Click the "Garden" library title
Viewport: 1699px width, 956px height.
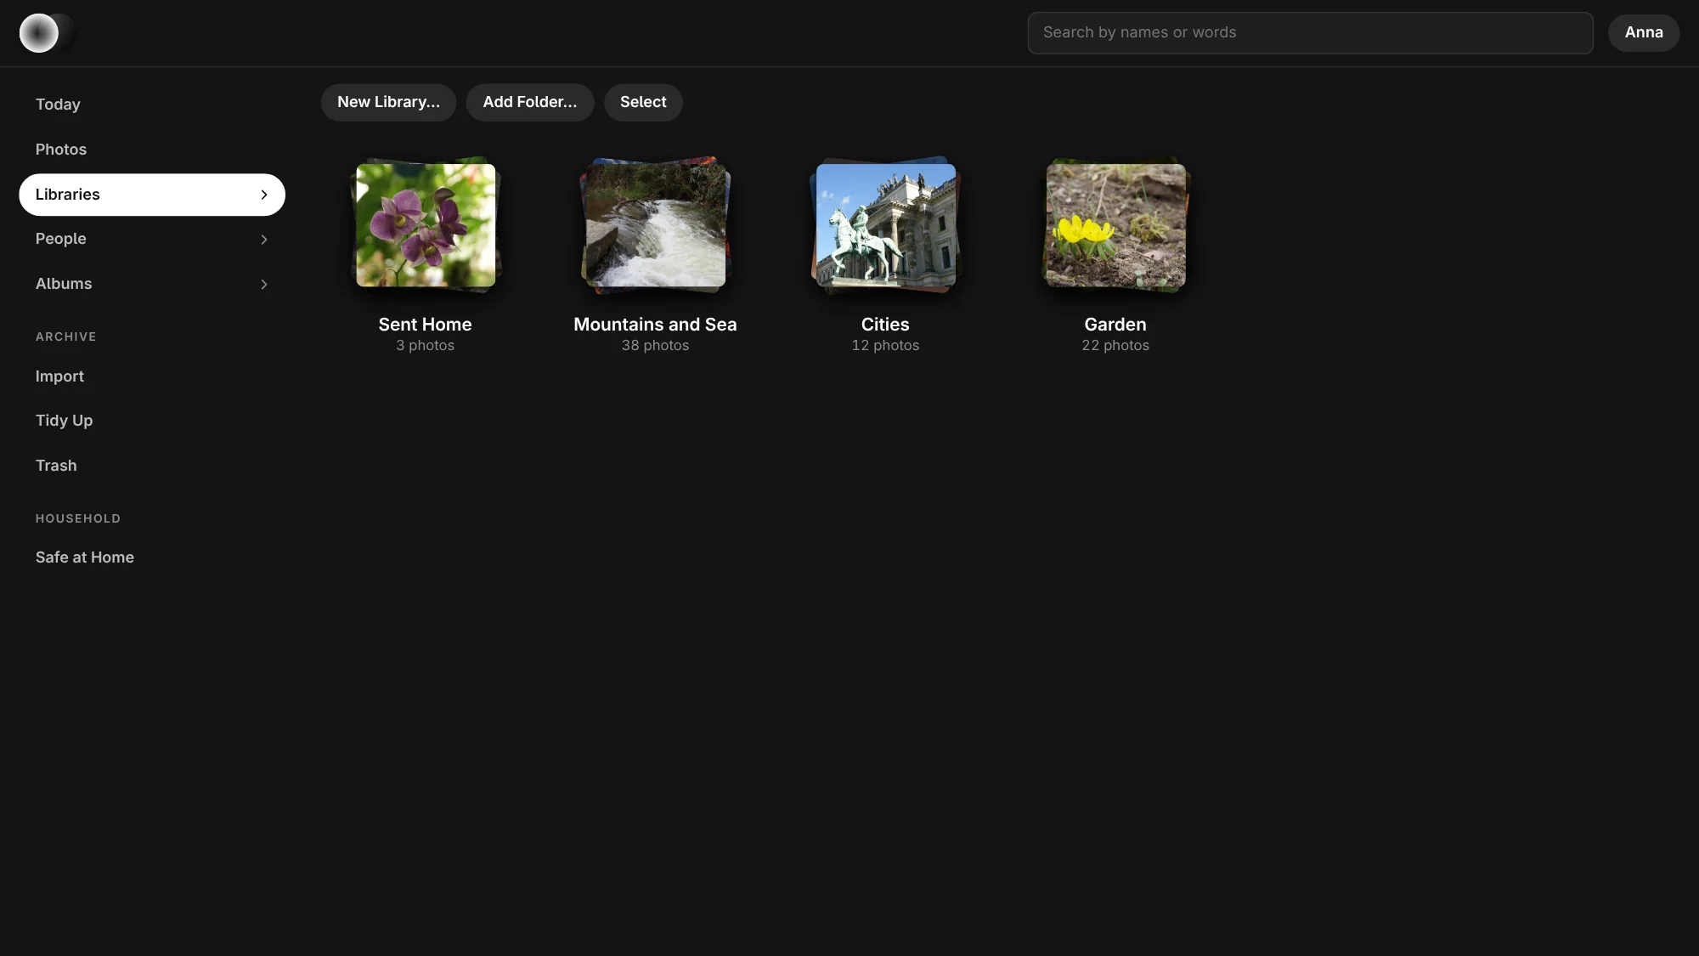pyautogui.click(x=1115, y=325)
